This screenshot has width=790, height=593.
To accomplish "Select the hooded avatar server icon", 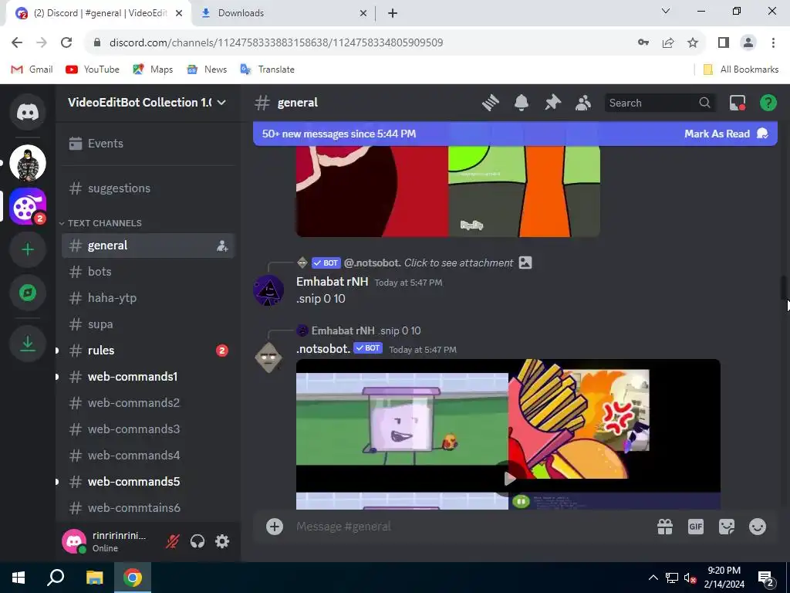I will tap(28, 163).
